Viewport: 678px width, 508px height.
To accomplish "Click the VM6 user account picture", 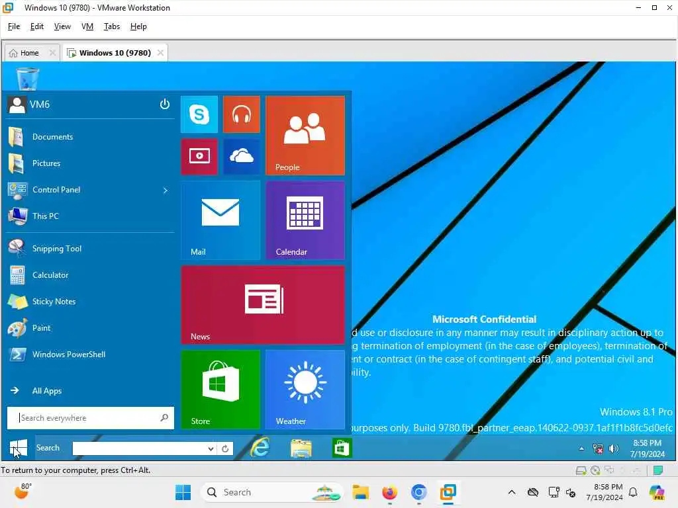I will [17, 105].
